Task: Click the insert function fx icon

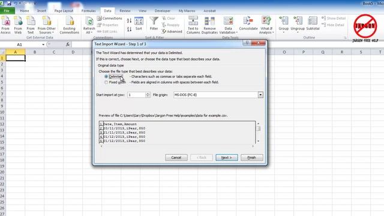Action: click(68, 44)
